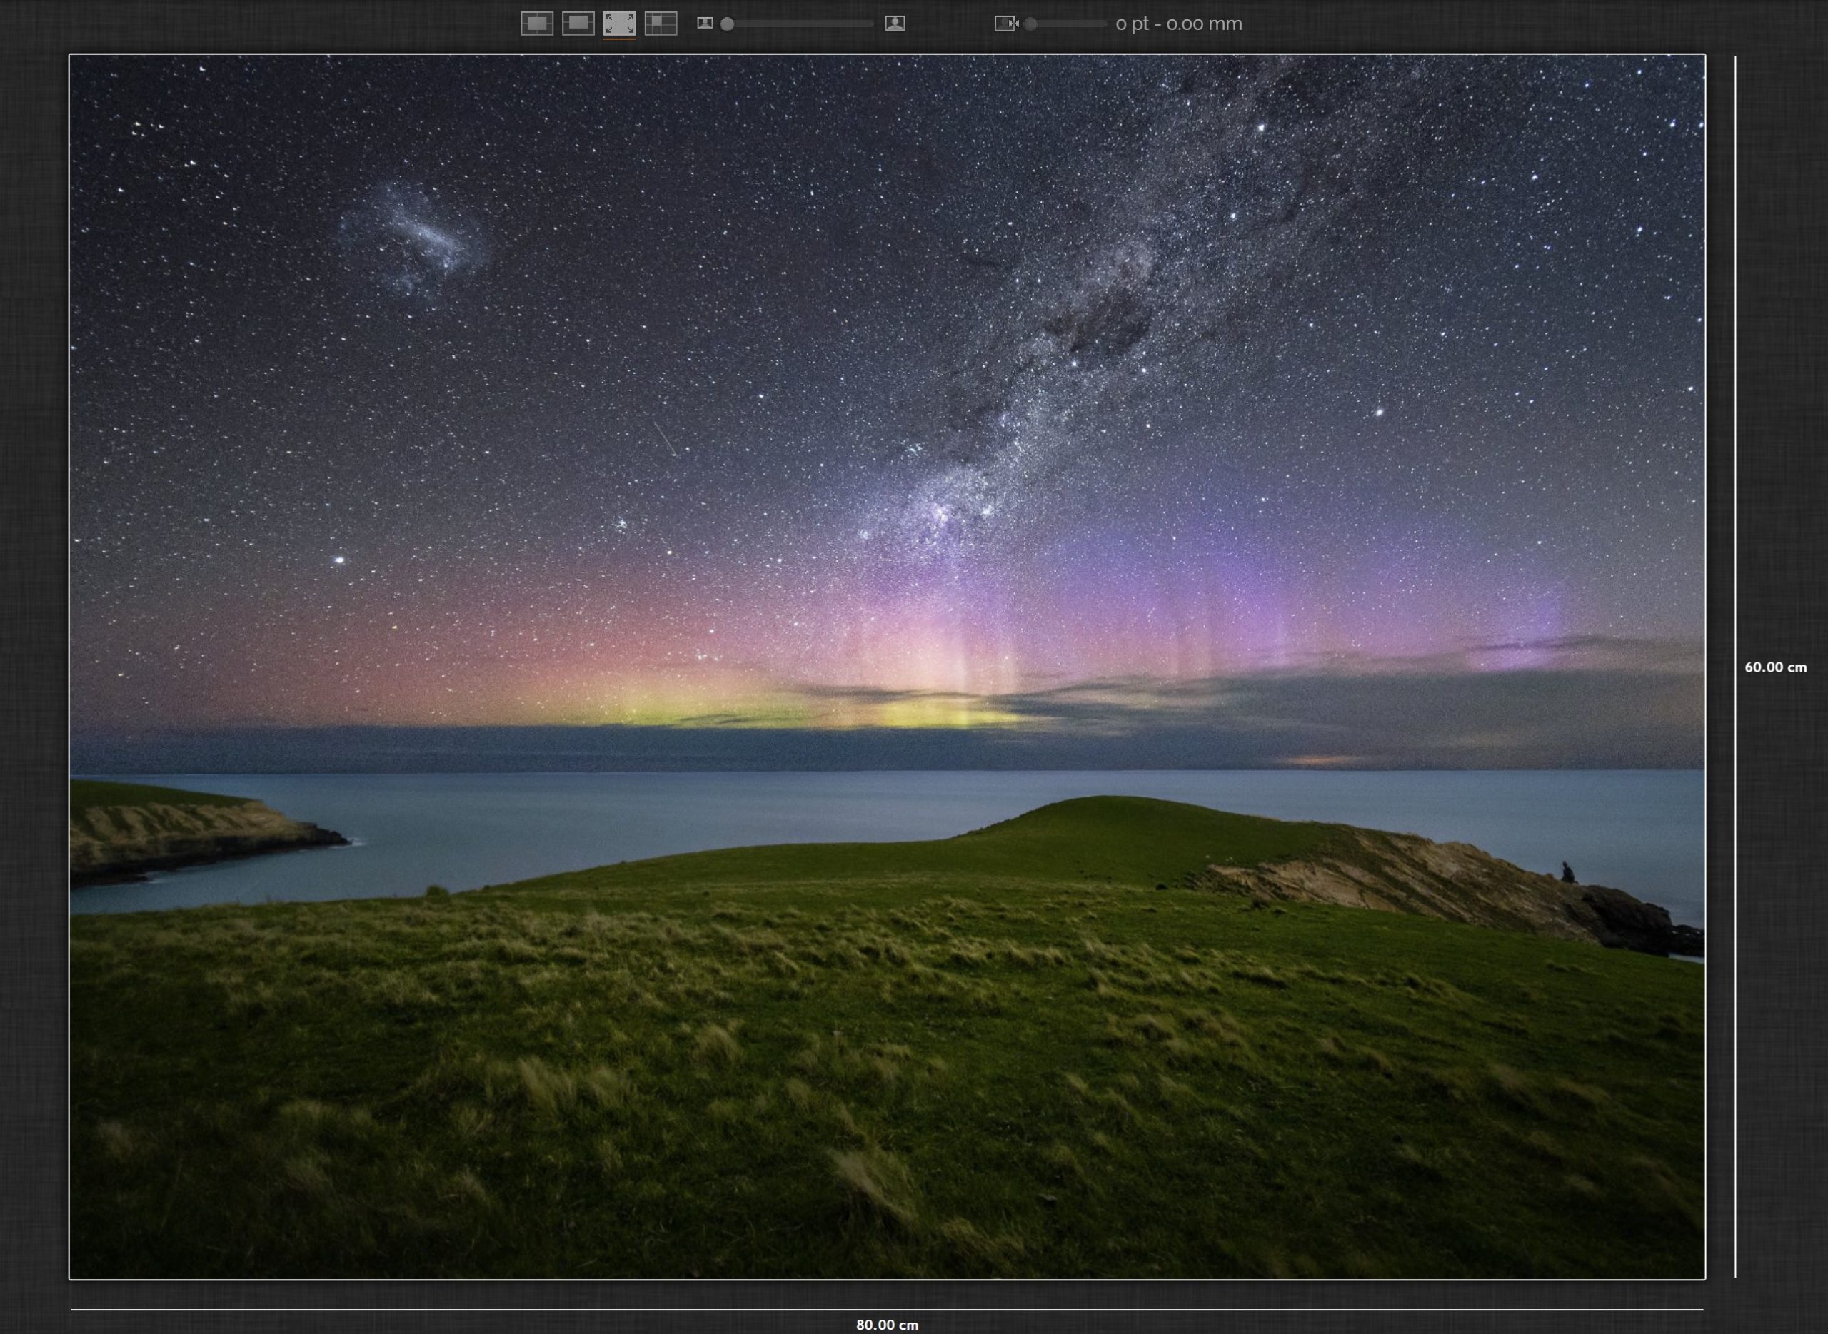Select the fill-frame expand arrows layout icon

point(620,24)
